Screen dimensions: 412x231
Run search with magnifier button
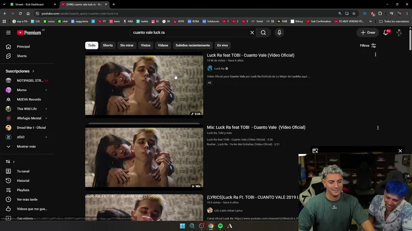[x=263, y=32]
